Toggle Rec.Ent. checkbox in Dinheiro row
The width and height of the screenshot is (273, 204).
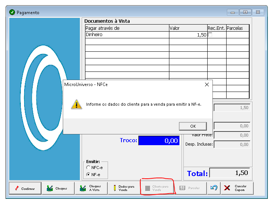coord(210,35)
